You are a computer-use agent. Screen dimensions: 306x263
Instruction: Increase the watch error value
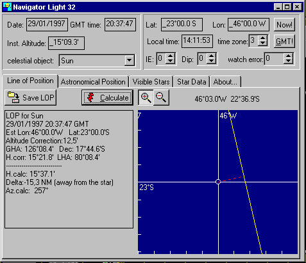pyautogui.click(x=288, y=56)
